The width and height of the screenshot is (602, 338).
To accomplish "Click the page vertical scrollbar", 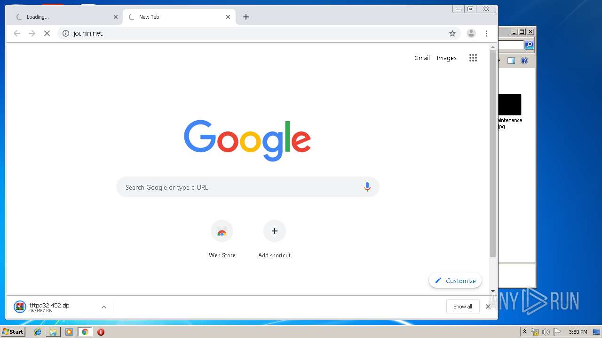I will pos(493,154).
